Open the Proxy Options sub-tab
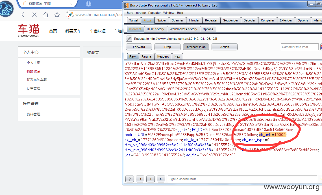322x195 pixels. point(208,29)
